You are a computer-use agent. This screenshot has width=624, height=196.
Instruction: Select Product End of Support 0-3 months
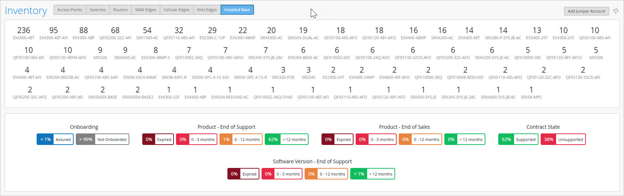(x=197, y=139)
